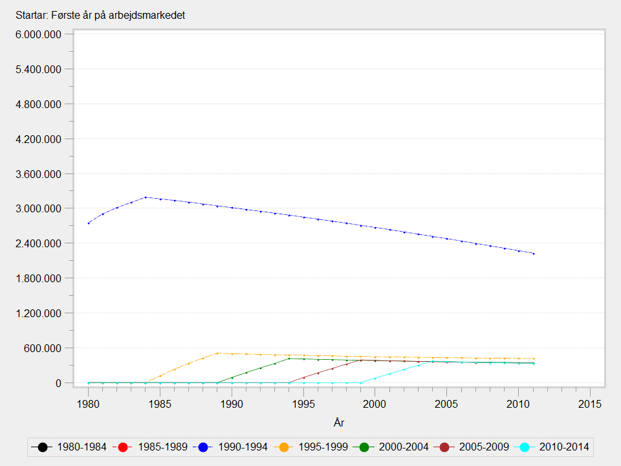This screenshot has width=621, height=466.
Task: Click the 2015 x-axis tick label
Action: tap(590, 404)
